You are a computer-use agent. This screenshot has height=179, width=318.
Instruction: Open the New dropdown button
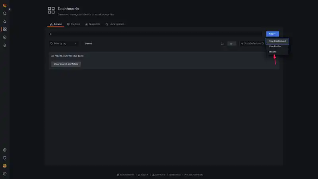272,34
